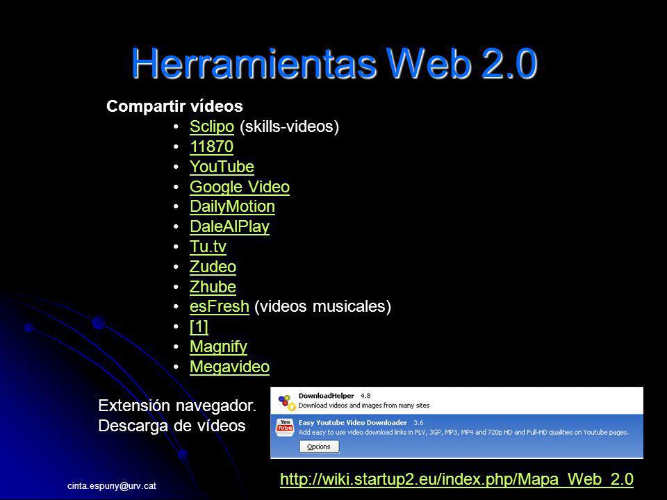Viewport: 667px width, 500px height.
Task: Click the Compartir vídeos heading
Action: (x=174, y=106)
